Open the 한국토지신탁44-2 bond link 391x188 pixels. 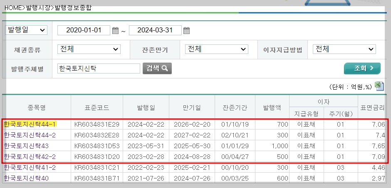tap(30, 135)
